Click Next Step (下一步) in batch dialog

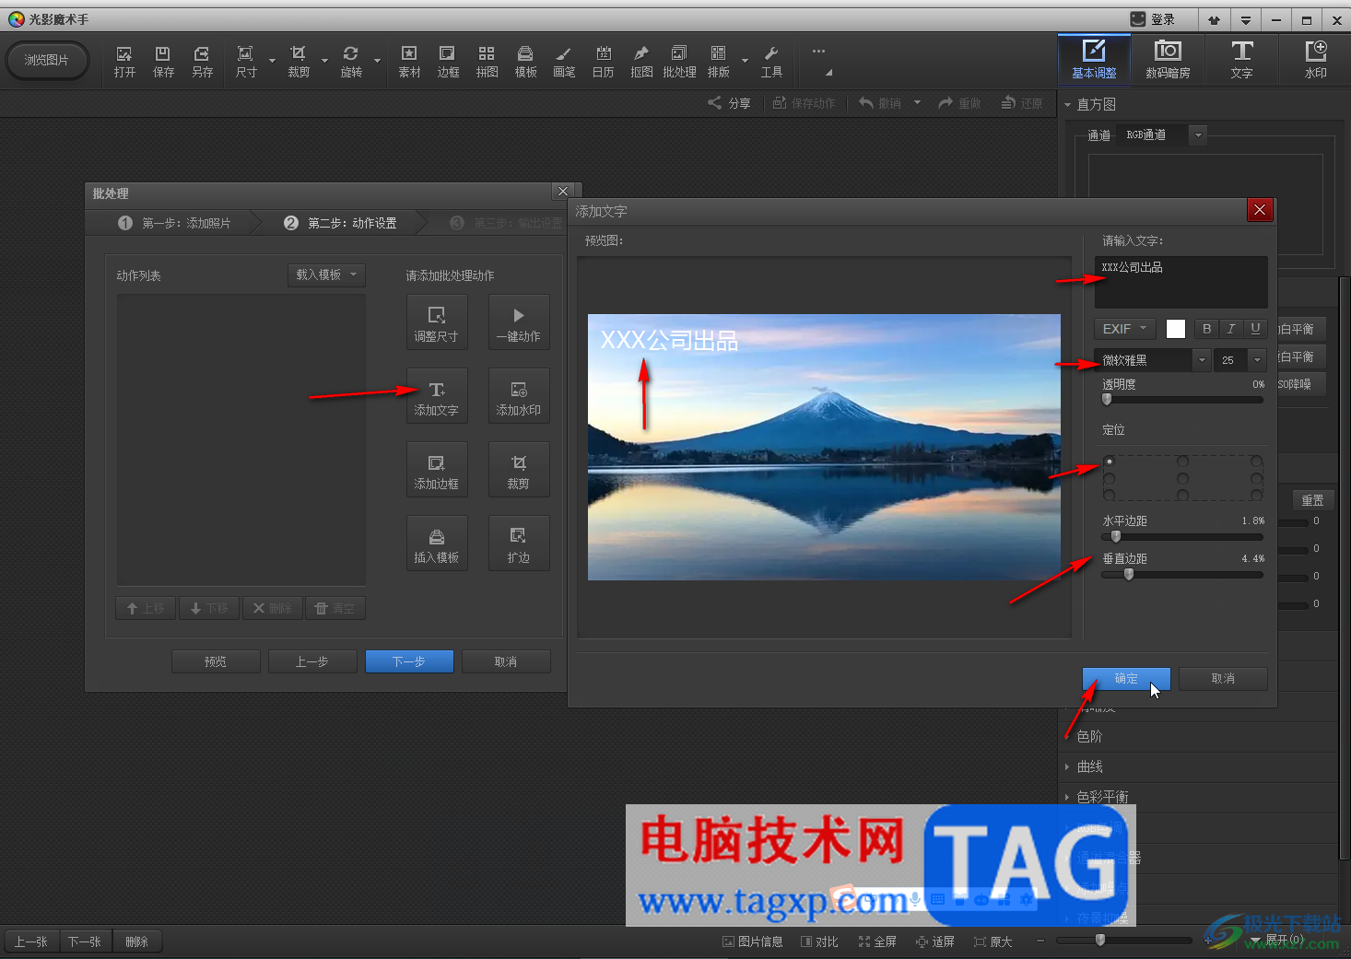409,661
